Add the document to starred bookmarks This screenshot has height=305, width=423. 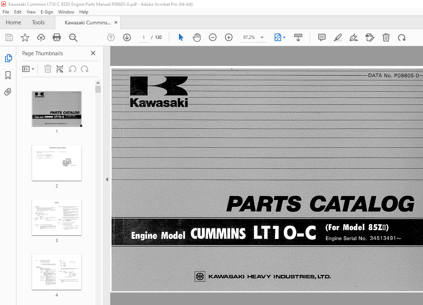coord(25,37)
